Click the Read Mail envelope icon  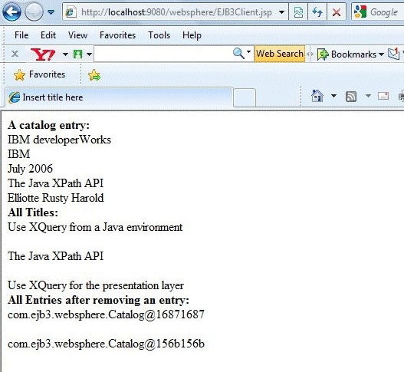pyautogui.click(x=383, y=96)
